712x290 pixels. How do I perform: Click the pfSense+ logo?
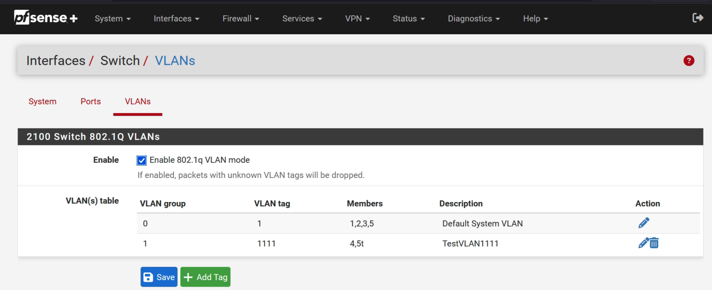tap(46, 18)
